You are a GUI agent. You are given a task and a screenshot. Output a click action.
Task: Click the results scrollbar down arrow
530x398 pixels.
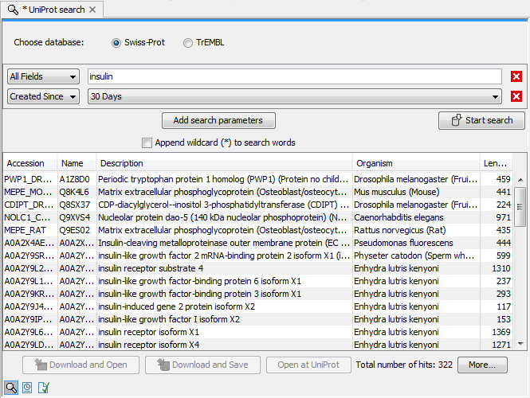coord(520,344)
